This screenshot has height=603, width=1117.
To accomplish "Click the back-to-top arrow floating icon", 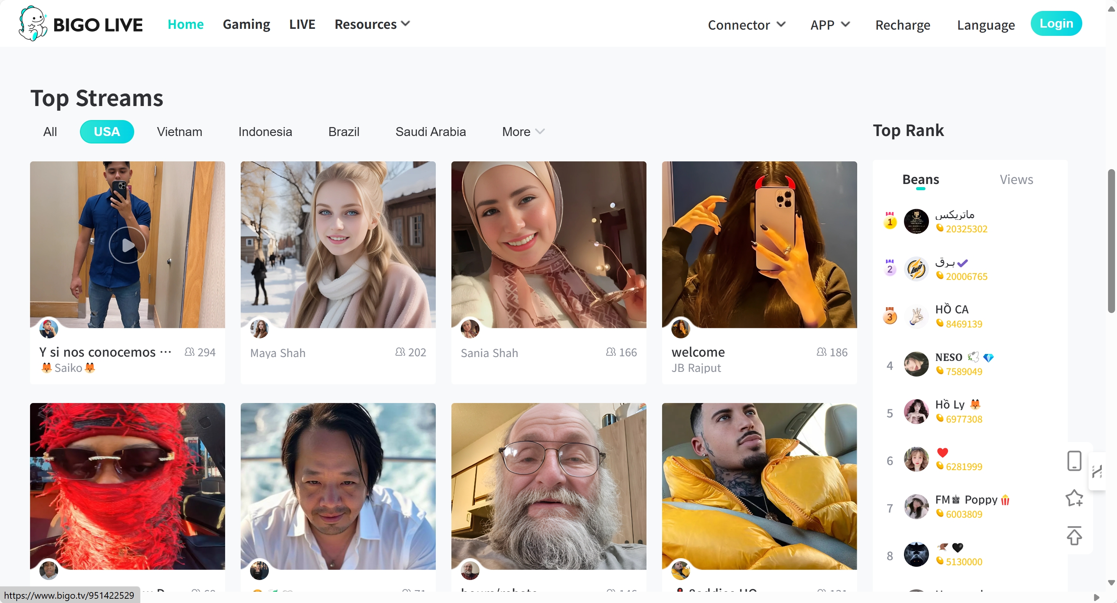I will 1074,536.
